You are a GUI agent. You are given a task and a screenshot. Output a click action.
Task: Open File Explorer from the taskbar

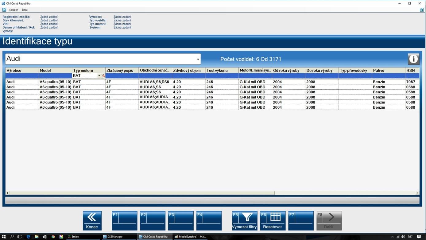(x=37, y=237)
